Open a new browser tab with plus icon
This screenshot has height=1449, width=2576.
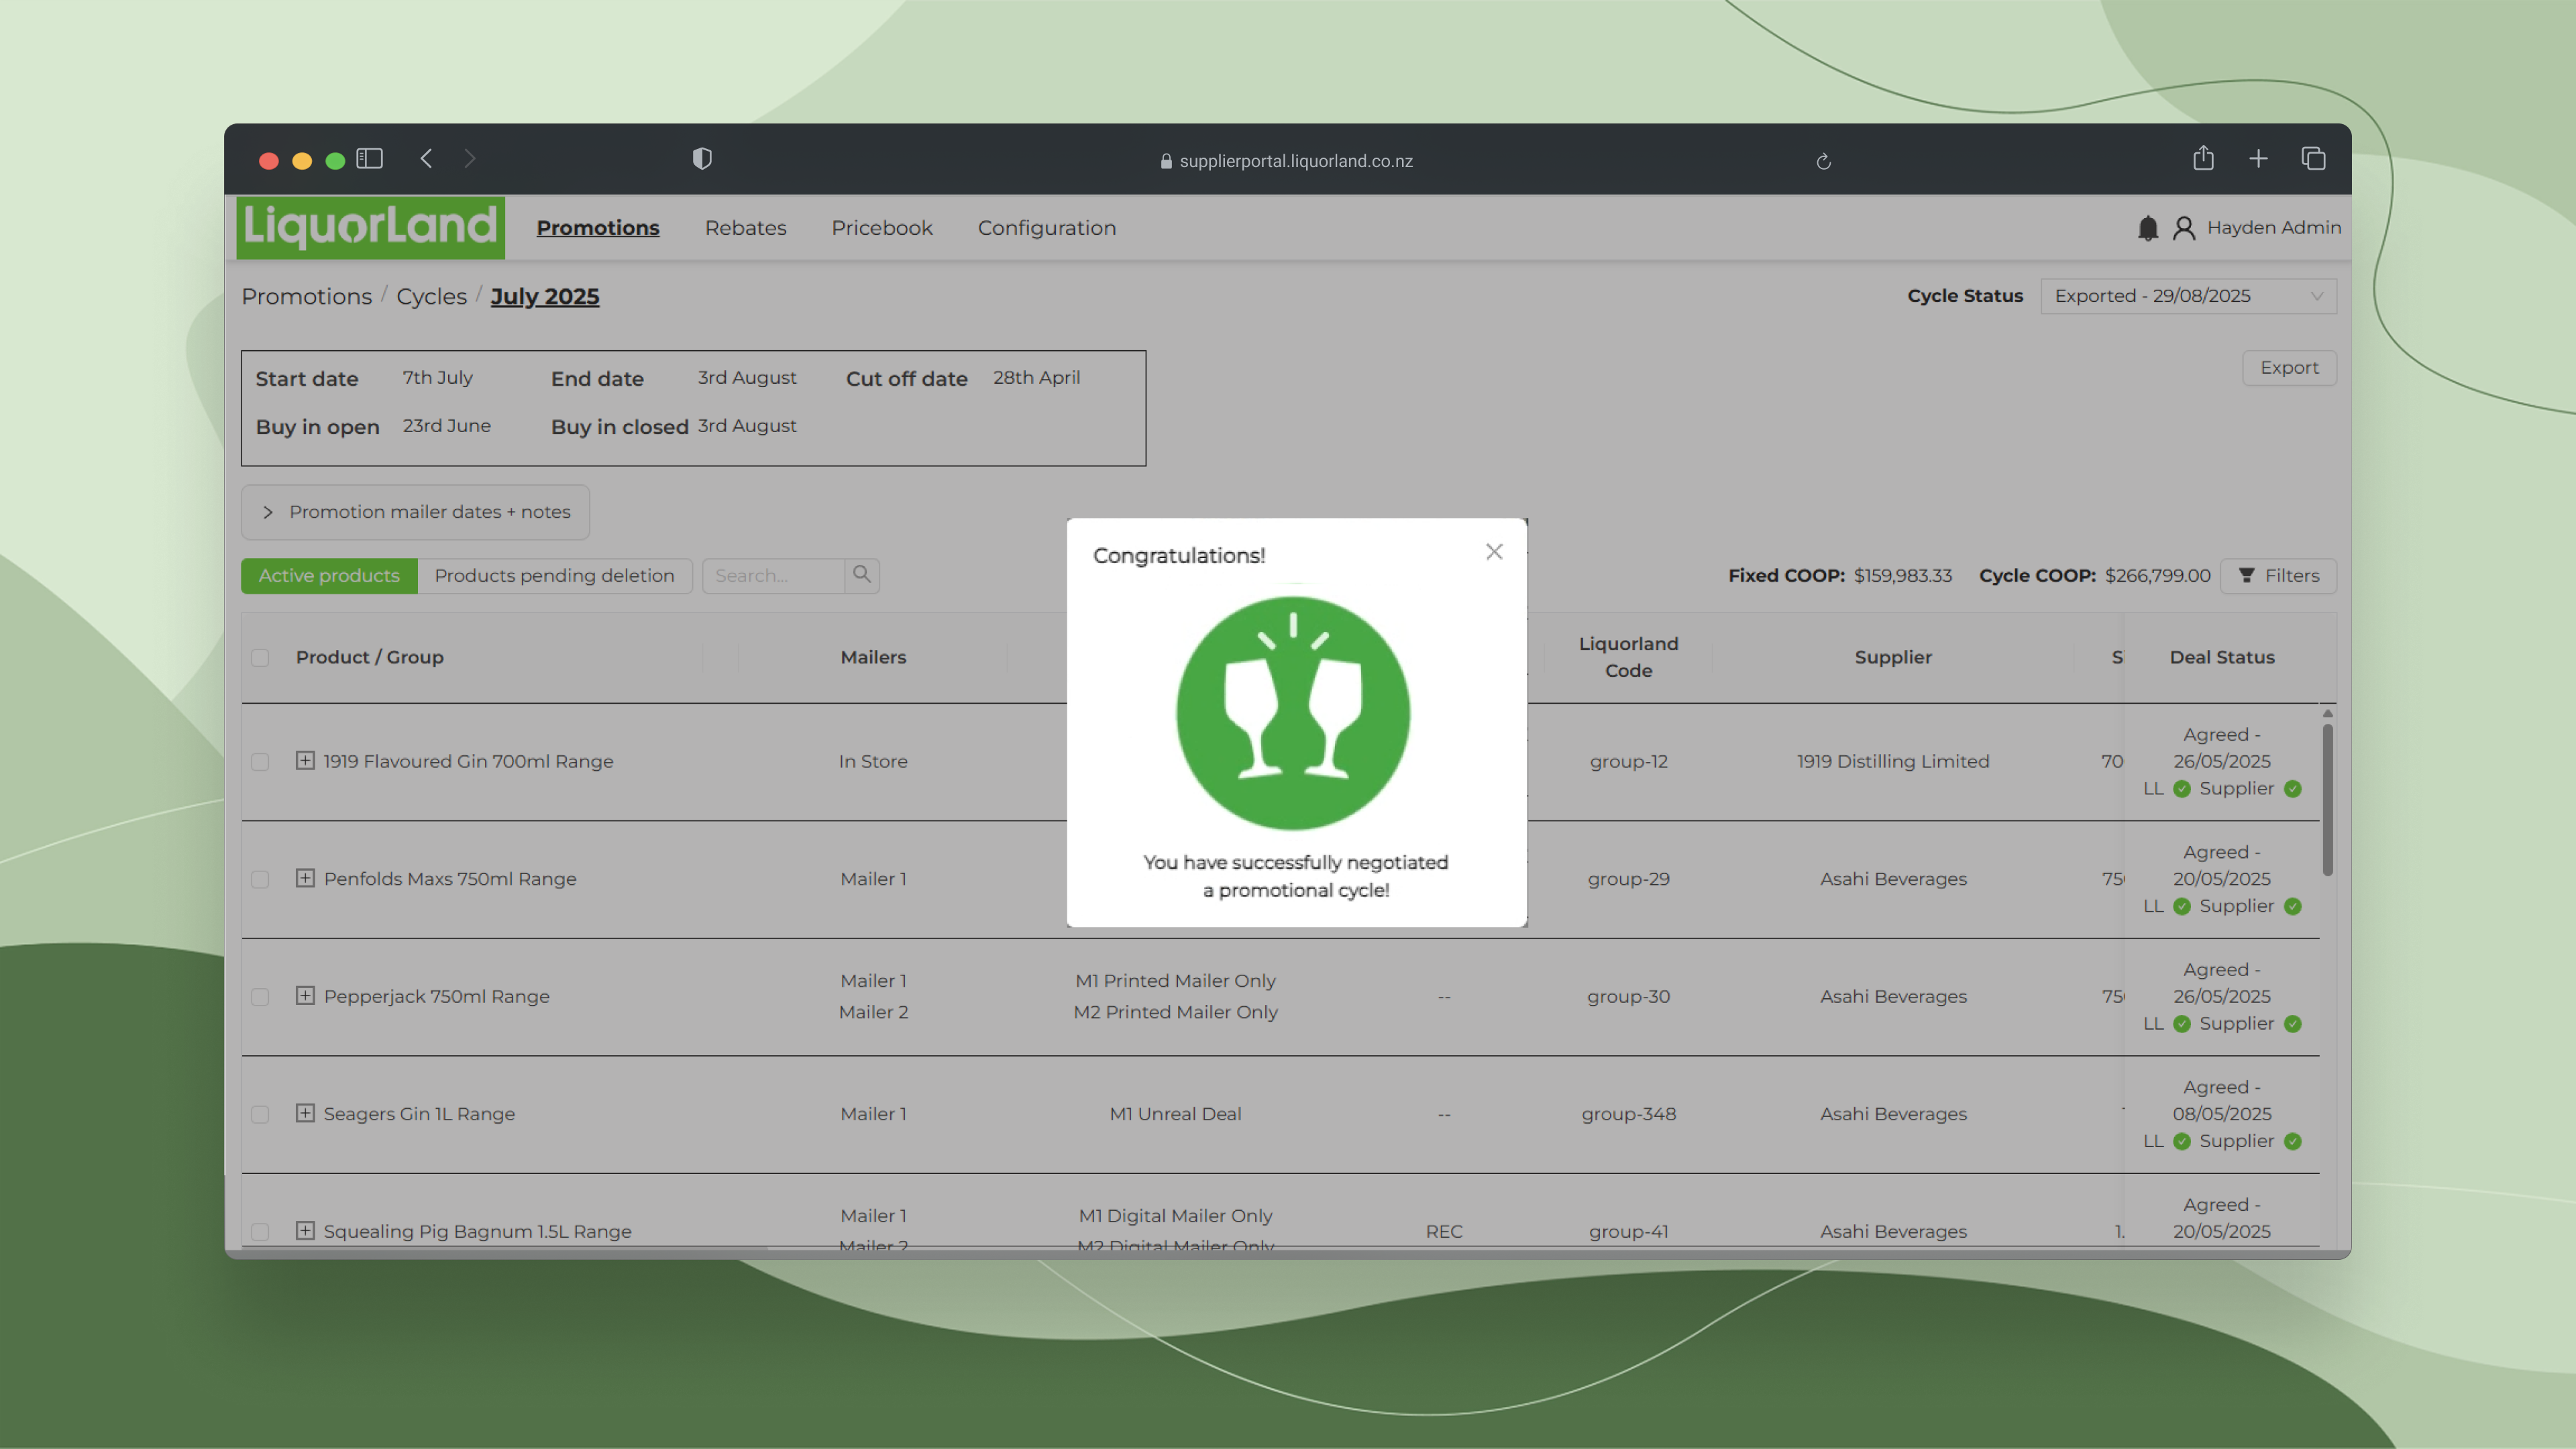2258,159
